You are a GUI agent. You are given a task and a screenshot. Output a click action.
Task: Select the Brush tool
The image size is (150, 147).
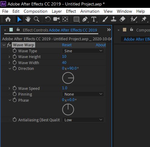point(105,19)
